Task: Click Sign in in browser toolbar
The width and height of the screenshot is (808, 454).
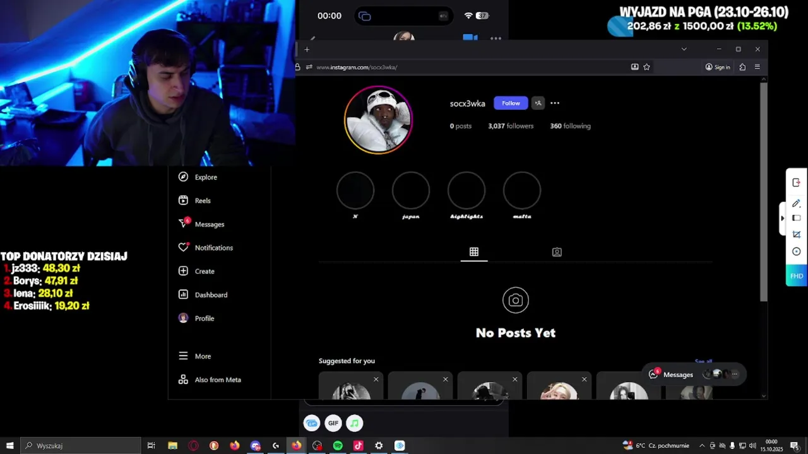Action: pos(718,67)
